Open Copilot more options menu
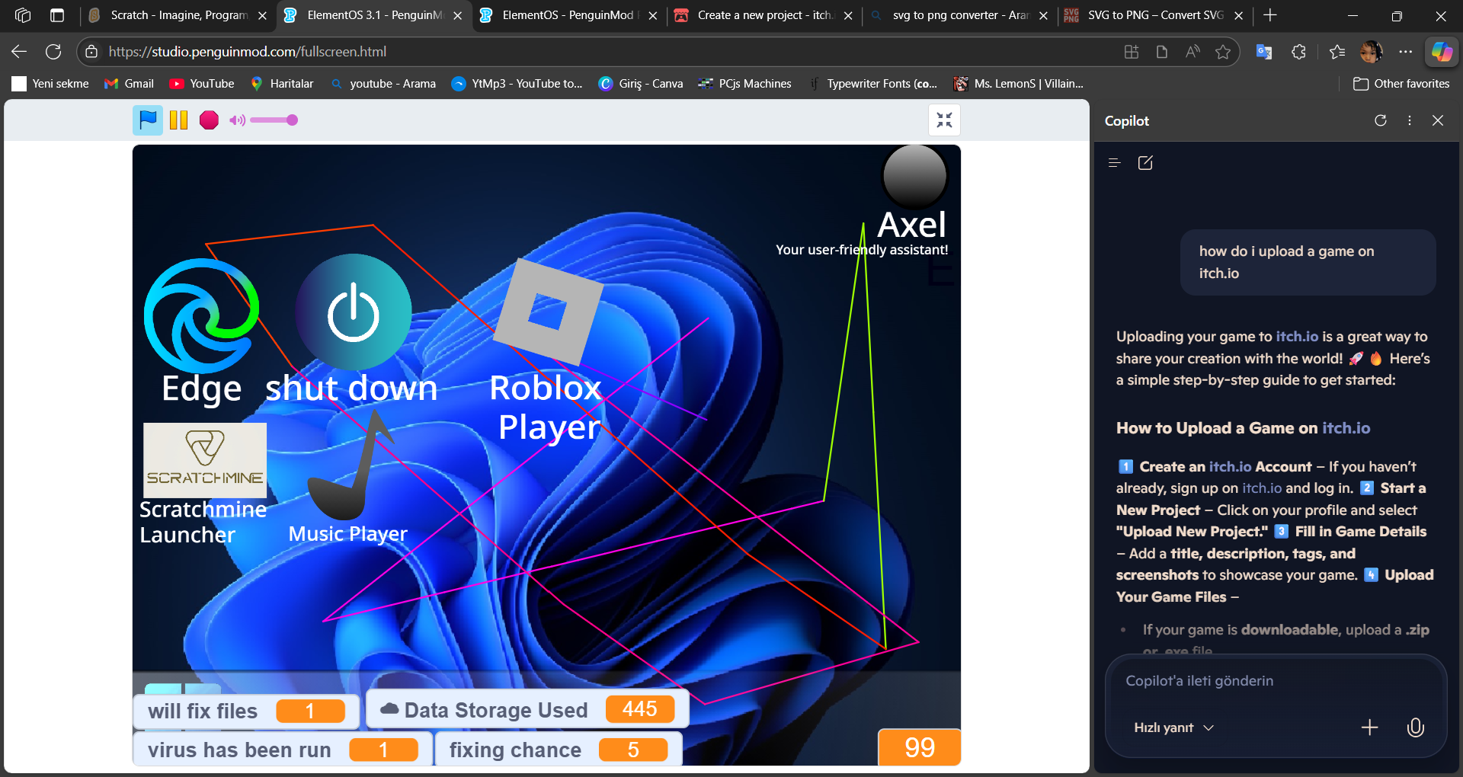This screenshot has width=1463, height=777. coord(1410,120)
